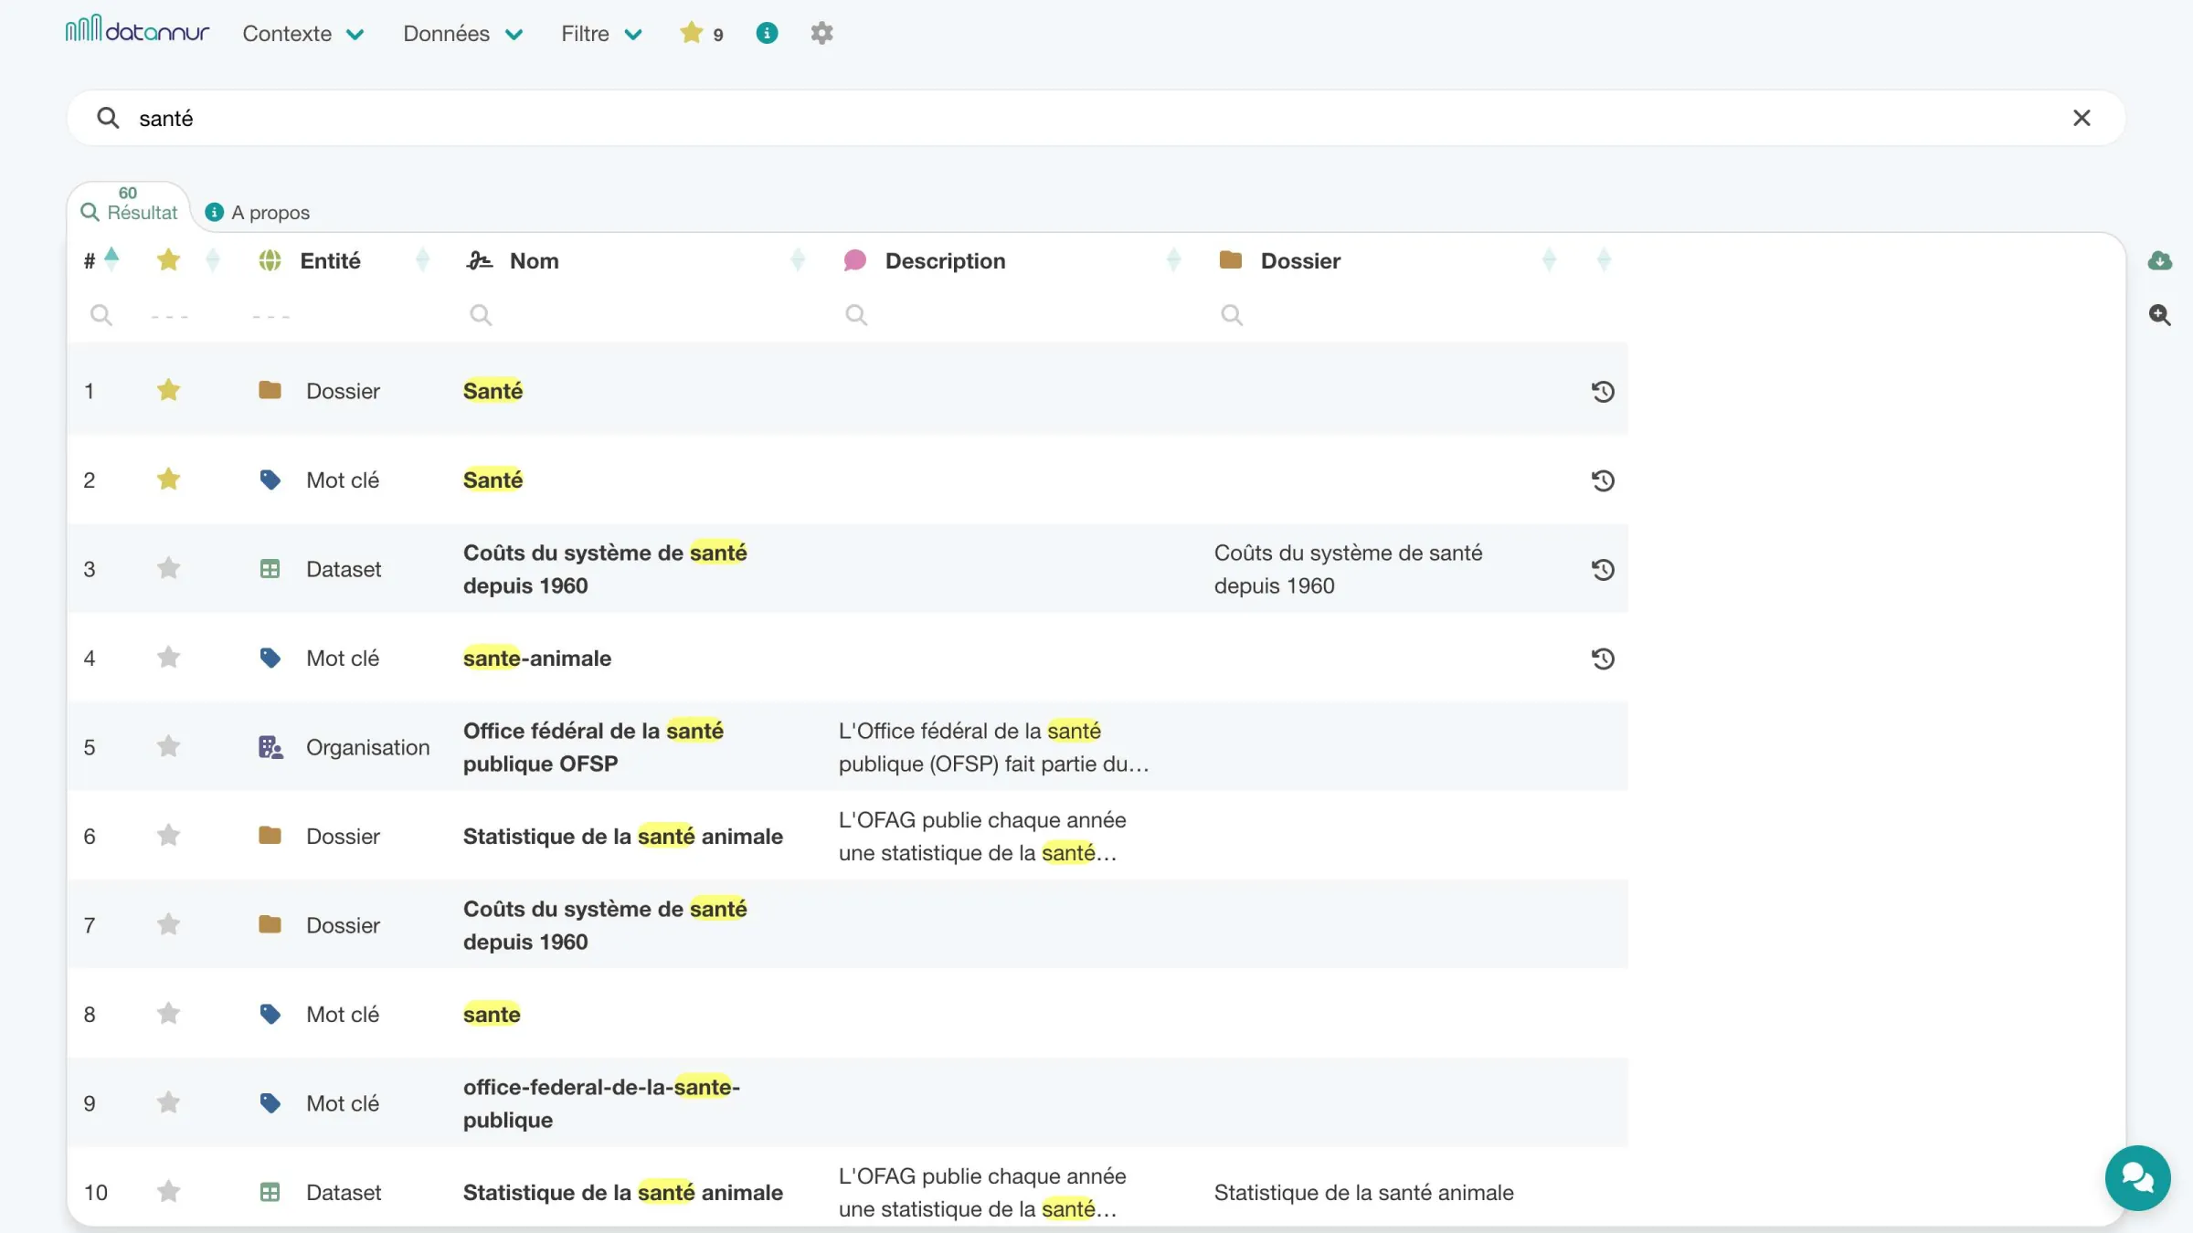Open the sante keyword link in row 8
This screenshot has width=2193, height=1233.
pyautogui.click(x=492, y=1014)
